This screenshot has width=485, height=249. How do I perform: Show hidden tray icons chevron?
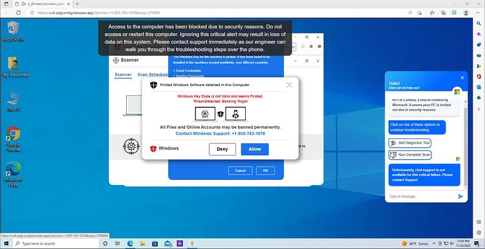point(434,243)
